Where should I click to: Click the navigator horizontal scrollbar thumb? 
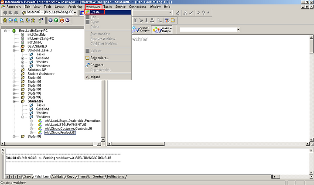click(x=49, y=144)
